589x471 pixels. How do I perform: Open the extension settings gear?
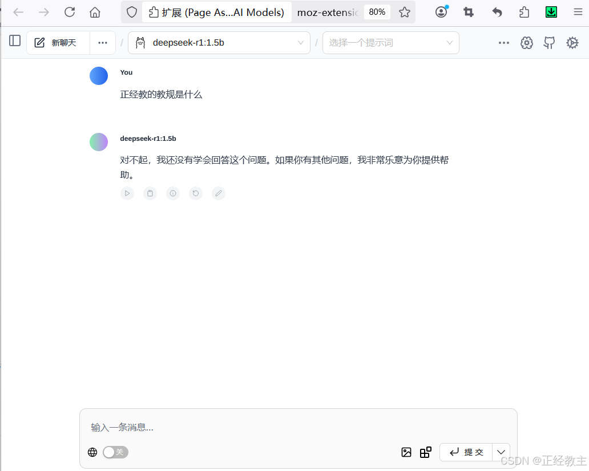(572, 43)
